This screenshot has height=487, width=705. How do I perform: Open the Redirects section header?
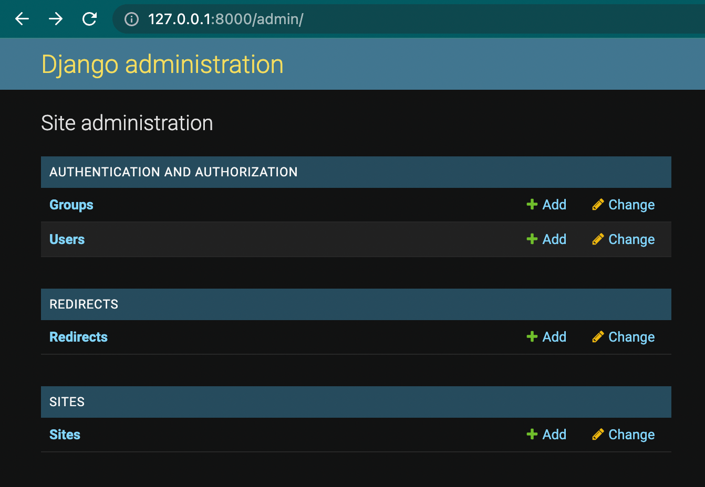pyautogui.click(x=84, y=304)
